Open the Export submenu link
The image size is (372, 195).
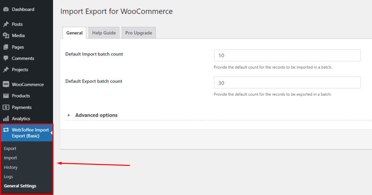[10, 149]
